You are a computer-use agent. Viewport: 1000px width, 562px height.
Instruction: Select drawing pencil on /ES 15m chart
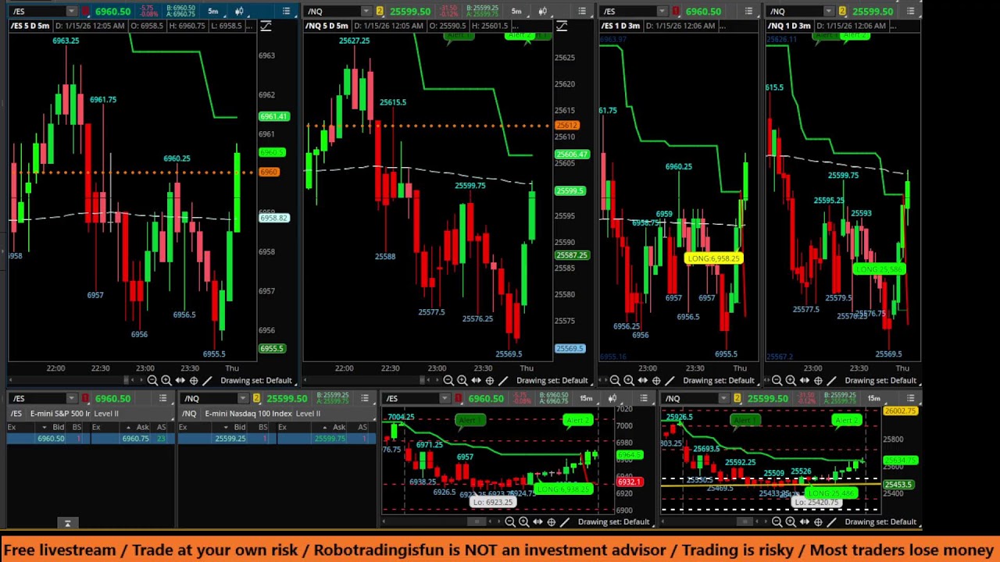565,521
